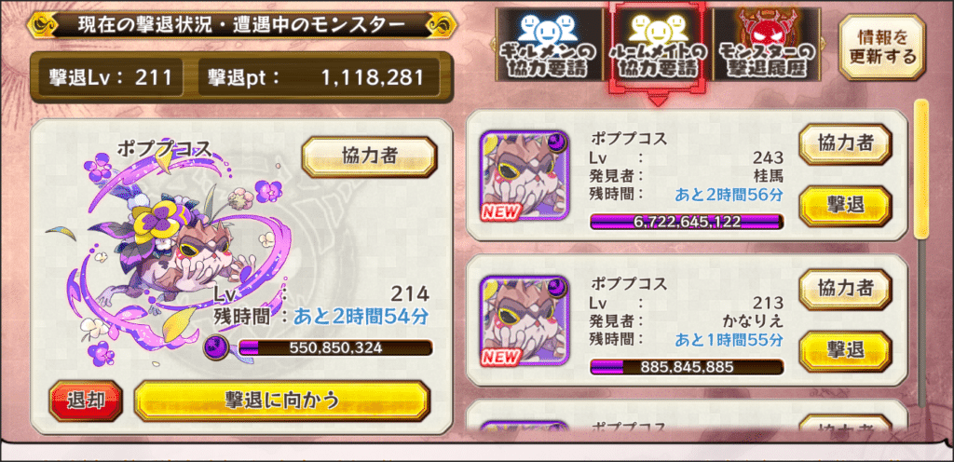Open 協力者 list for 桂馬's monster

coord(844,144)
